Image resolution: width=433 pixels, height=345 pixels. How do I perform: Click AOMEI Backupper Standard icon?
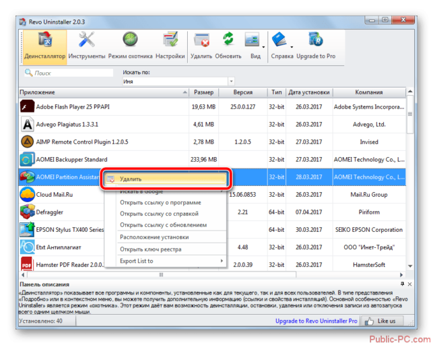[x=27, y=160]
